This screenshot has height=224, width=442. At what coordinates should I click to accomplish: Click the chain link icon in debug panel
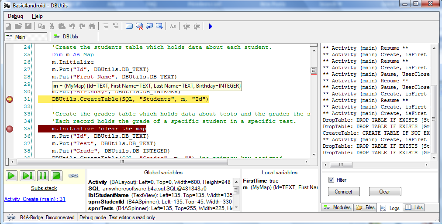73,176
